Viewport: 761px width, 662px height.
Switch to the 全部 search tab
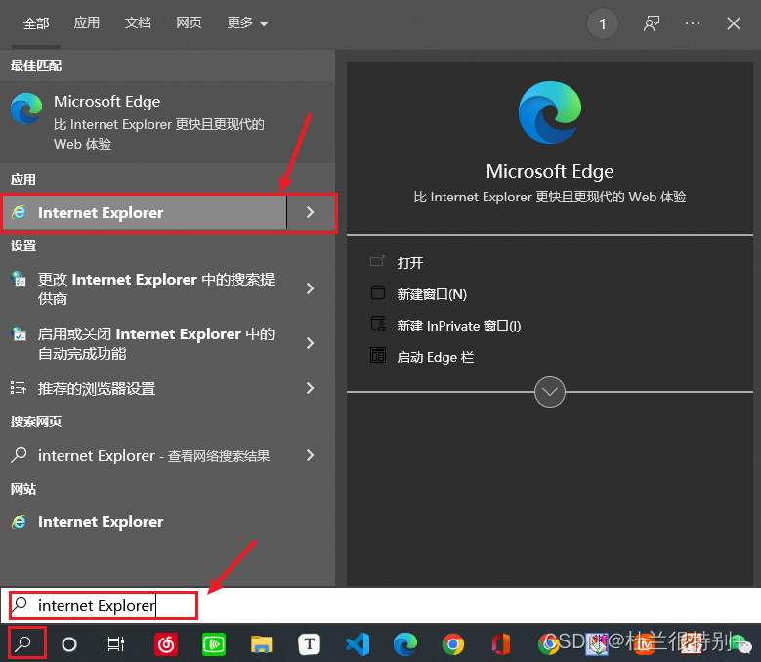[36, 23]
